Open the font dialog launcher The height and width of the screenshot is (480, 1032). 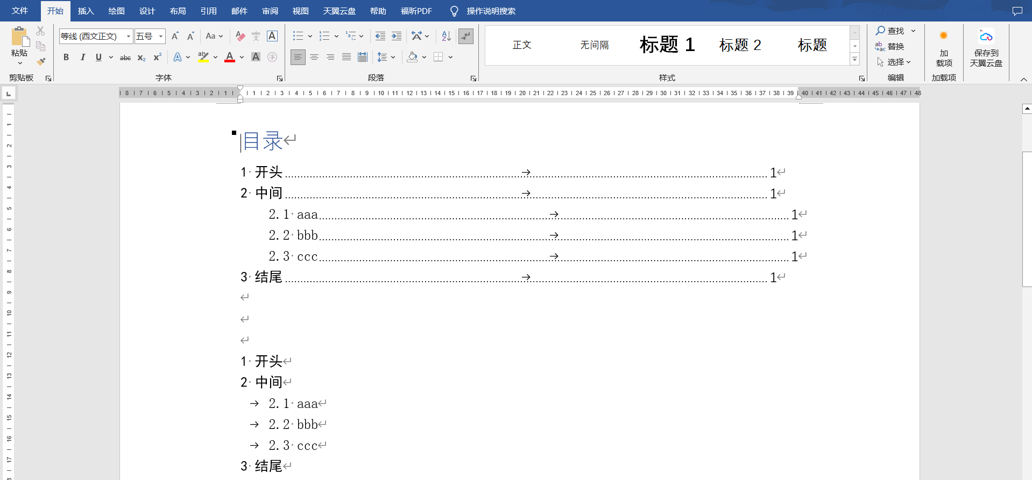[x=280, y=78]
